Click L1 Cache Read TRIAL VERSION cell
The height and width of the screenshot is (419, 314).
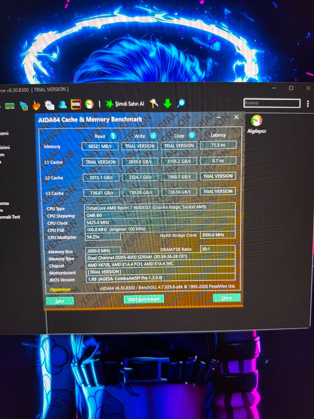tap(101, 162)
